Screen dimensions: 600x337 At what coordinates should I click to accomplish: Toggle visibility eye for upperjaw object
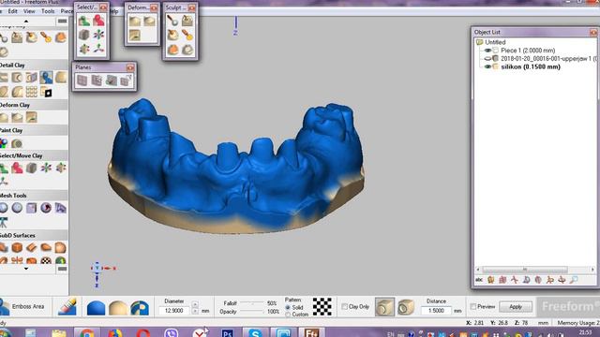[487, 58]
